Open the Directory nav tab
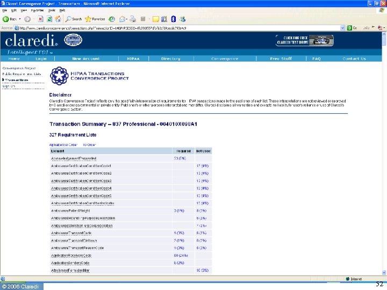 (x=171, y=59)
